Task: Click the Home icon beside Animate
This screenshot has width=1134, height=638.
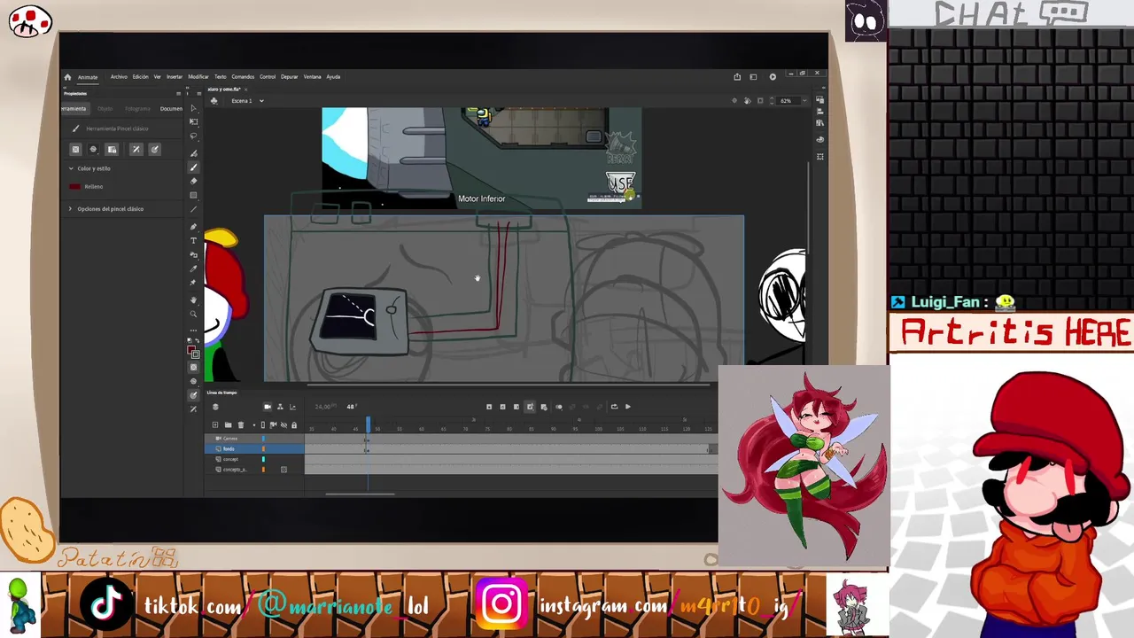Action: click(67, 77)
